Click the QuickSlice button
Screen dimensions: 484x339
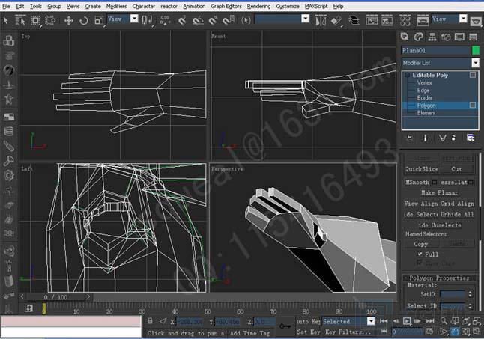coord(421,169)
